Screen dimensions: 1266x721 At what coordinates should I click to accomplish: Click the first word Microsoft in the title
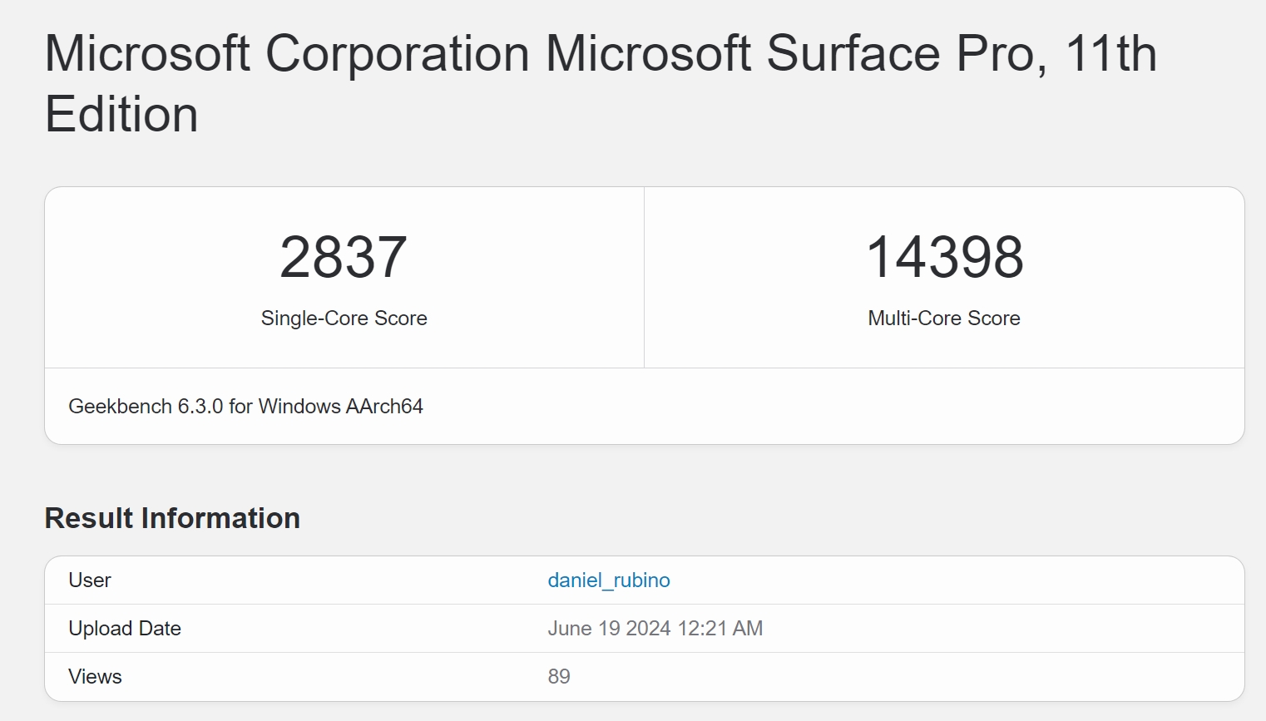tap(147, 54)
